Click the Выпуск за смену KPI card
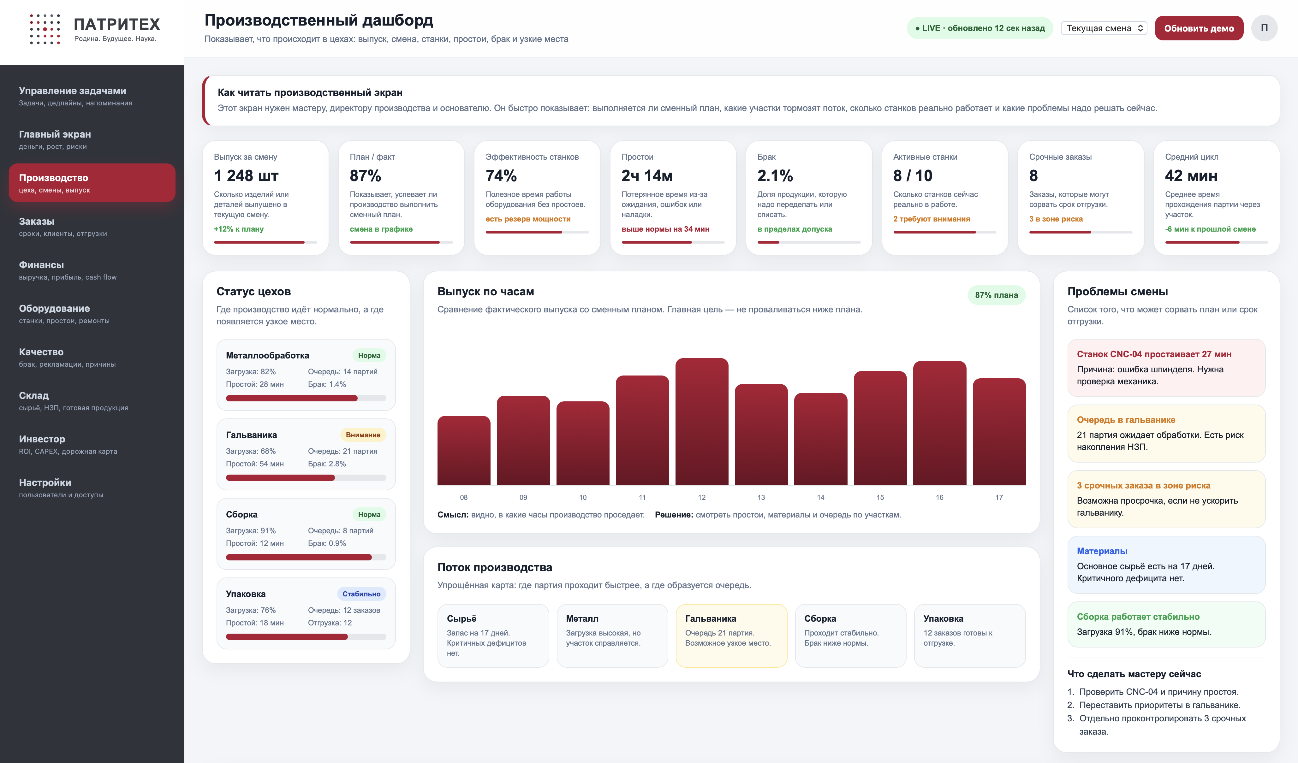Viewport: 1298px width, 763px height. tap(265, 198)
